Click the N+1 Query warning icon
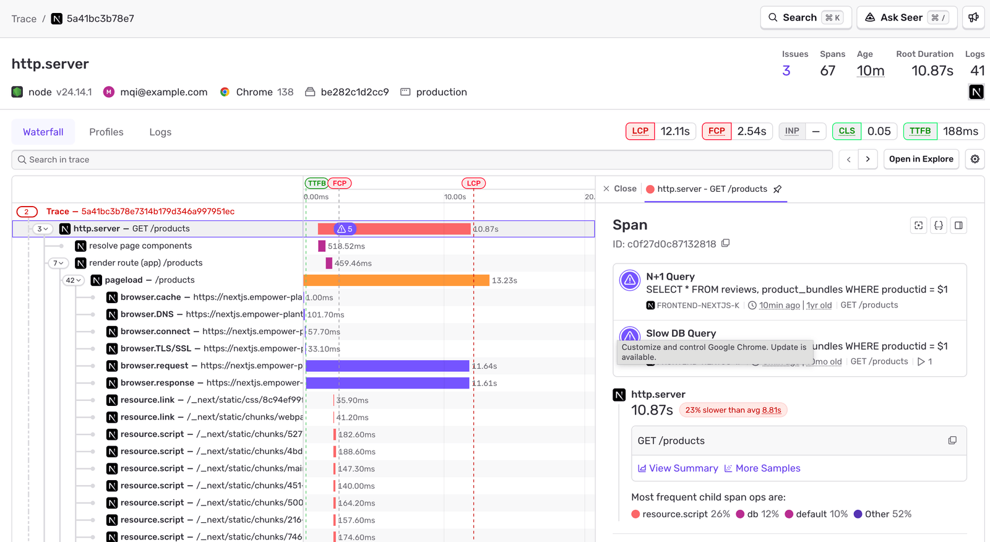990x542 pixels. (x=630, y=280)
